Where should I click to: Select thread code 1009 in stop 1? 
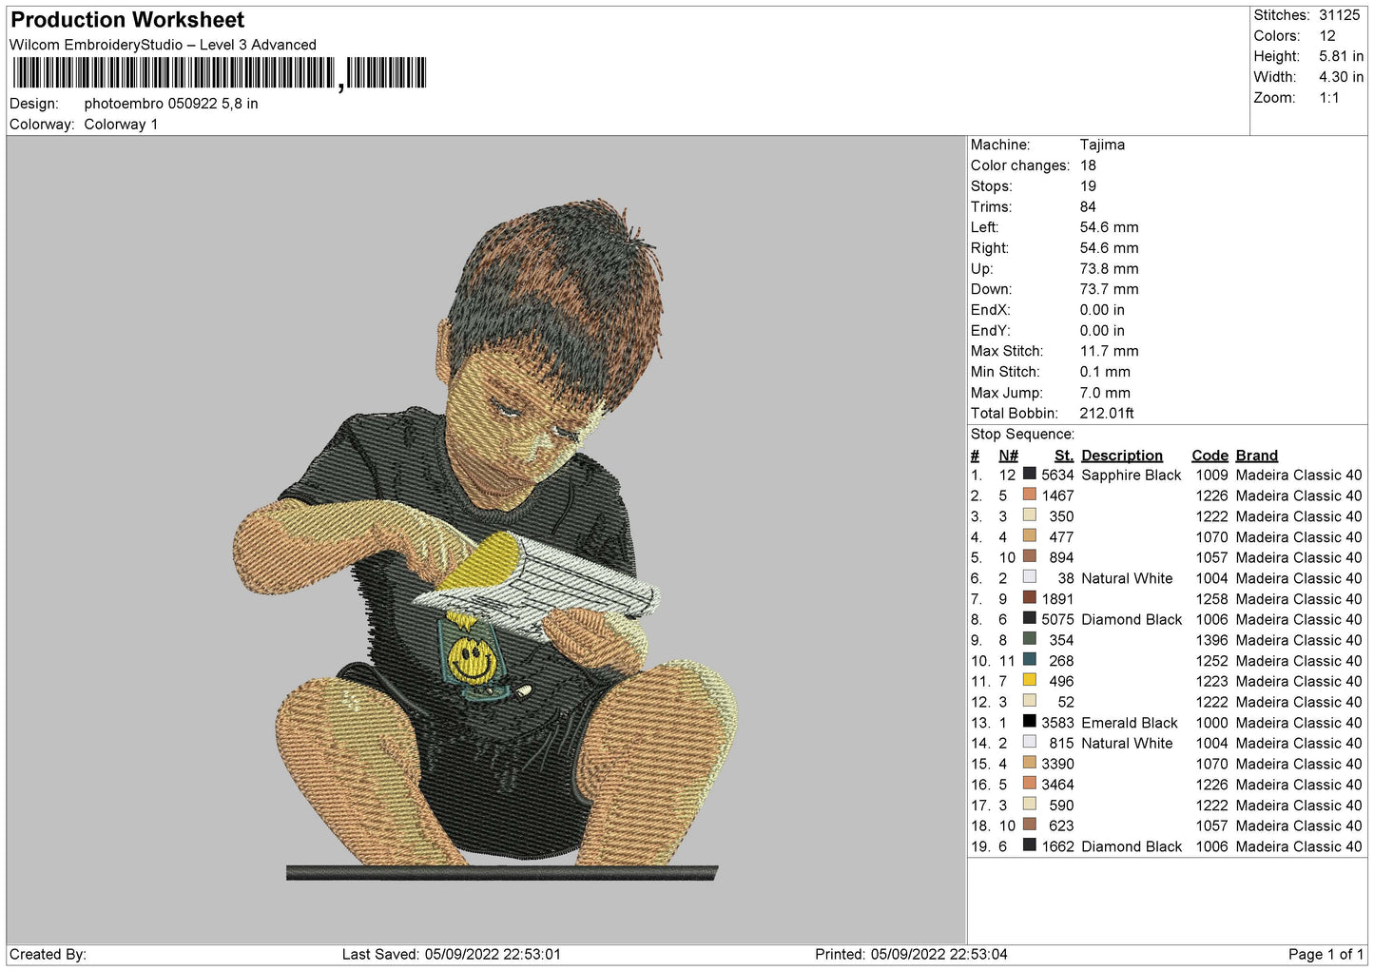point(1212,476)
